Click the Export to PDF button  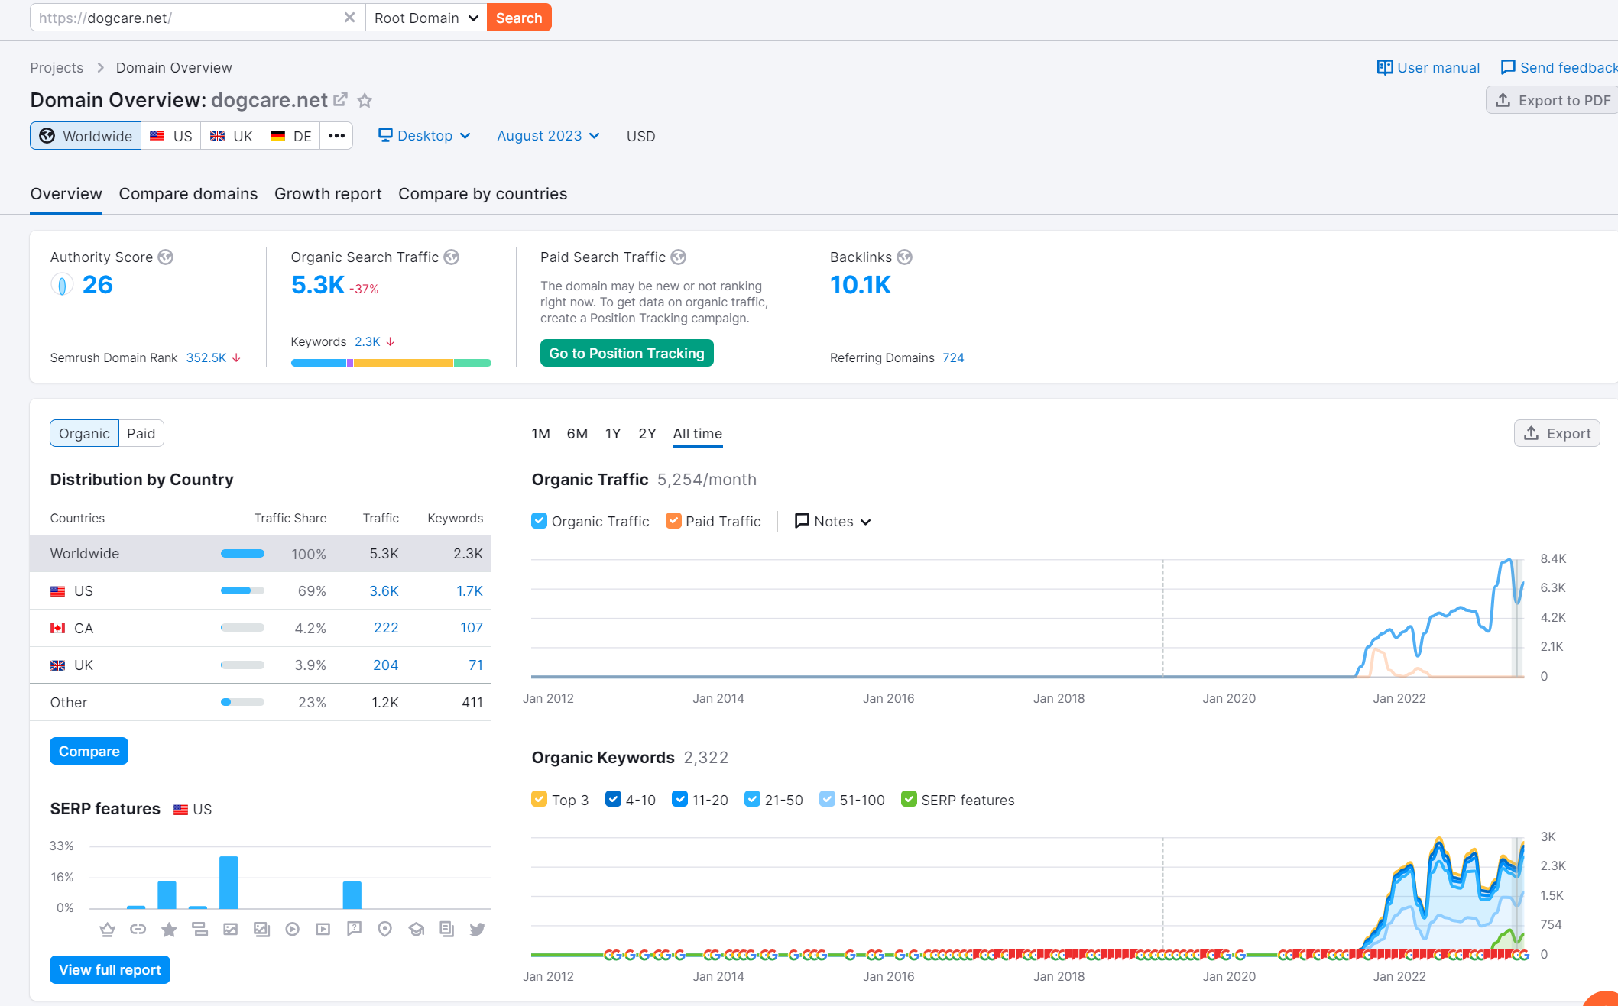click(1552, 100)
